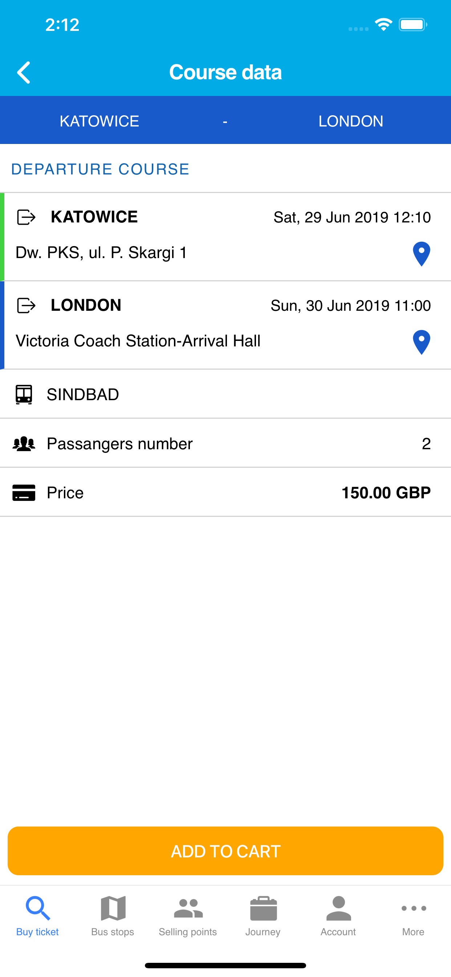Add the course to cart

coord(225,851)
